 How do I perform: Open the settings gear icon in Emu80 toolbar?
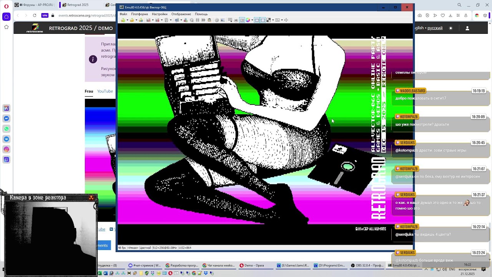pos(217,20)
